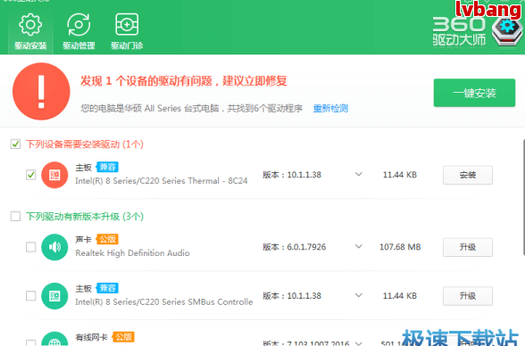Click 重新检测 link

coord(330,108)
